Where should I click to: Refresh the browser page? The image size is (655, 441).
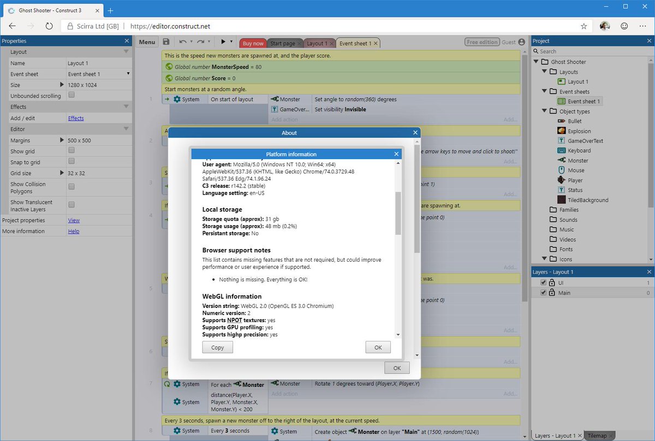(x=49, y=26)
